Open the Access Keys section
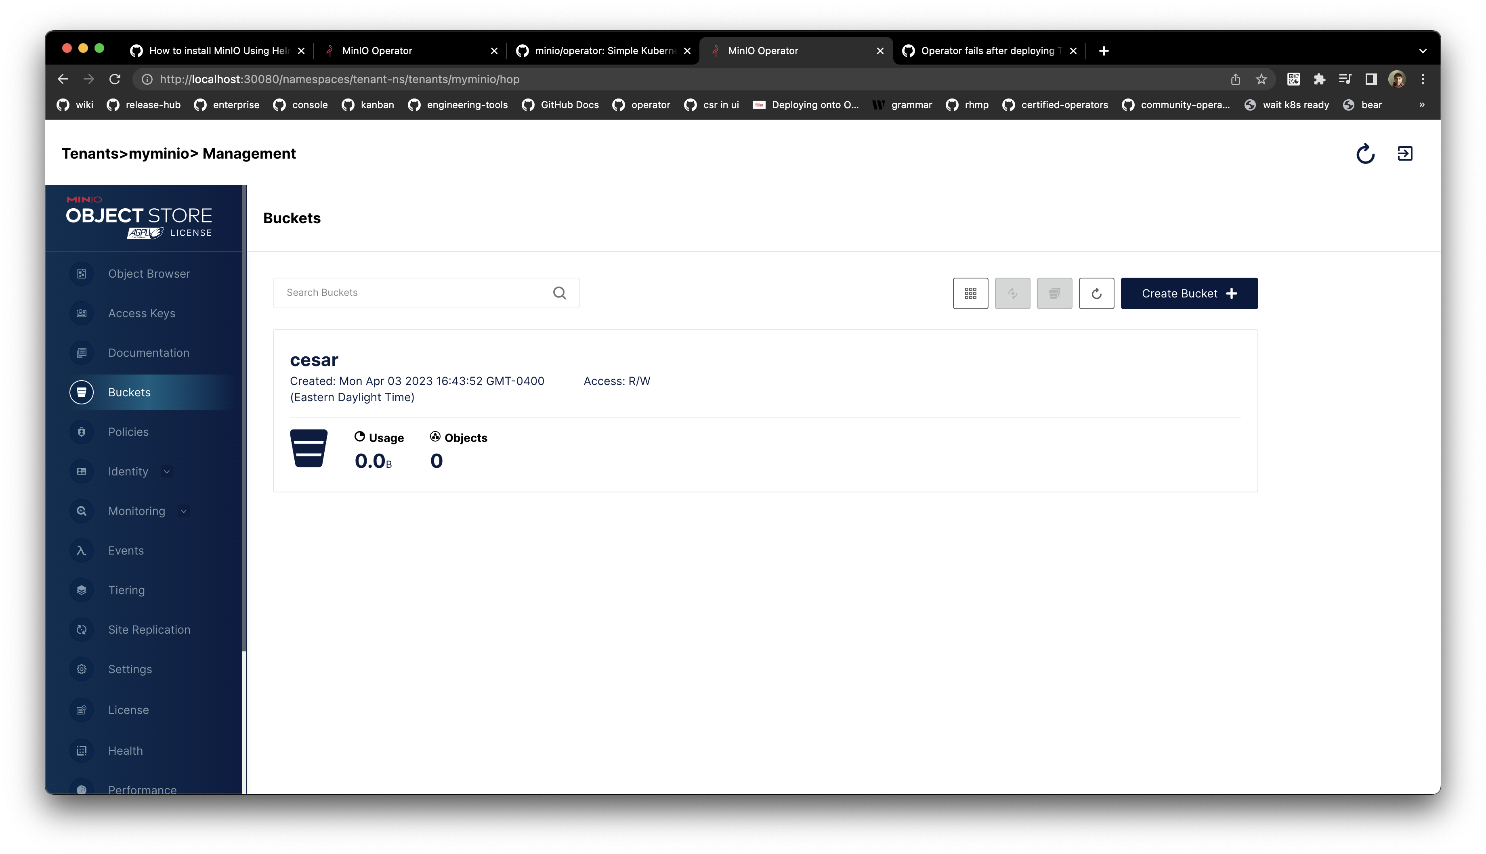Image resolution: width=1486 pixels, height=854 pixels. click(141, 313)
